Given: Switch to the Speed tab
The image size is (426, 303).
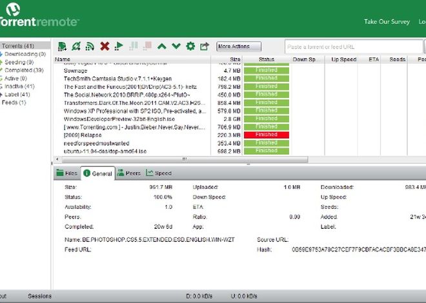Looking at the screenshot, I should pyautogui.click(x=159, y=173).
